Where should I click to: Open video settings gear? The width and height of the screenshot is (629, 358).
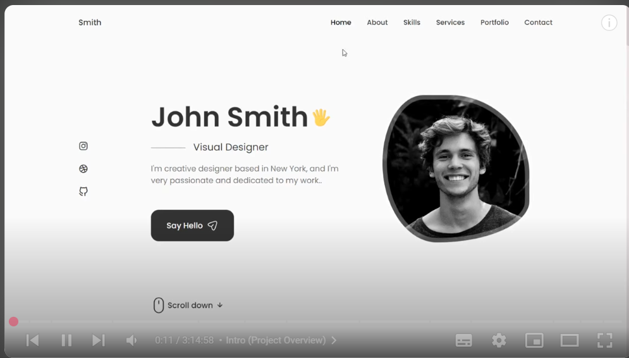(499, 340)
